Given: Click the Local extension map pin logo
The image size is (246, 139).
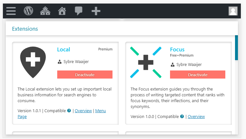Looking at the screenshot, I should (33, 62).
